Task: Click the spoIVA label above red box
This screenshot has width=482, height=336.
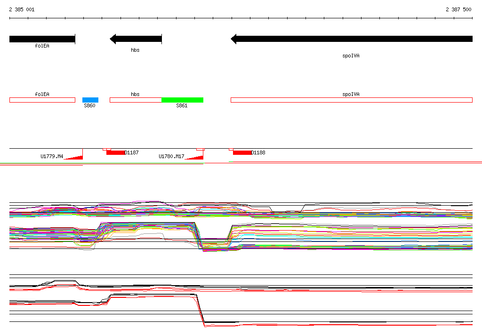Action: pos(351,95)
